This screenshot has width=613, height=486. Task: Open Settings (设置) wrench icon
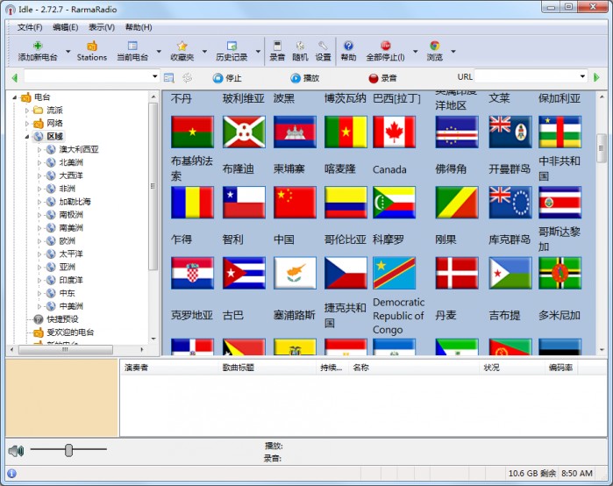323,46
